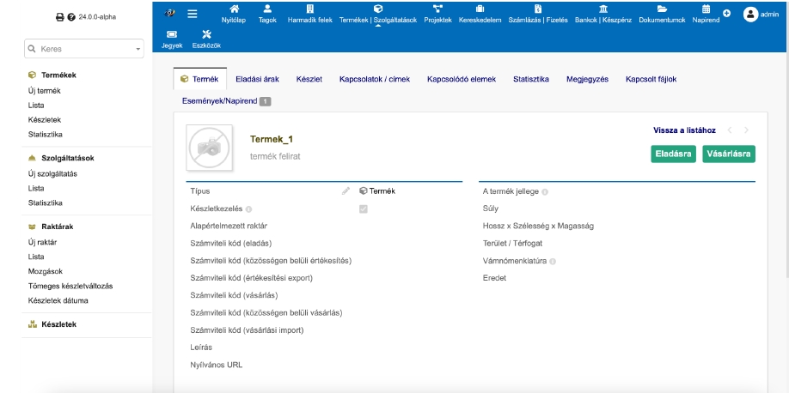Switch to the Eladási árak tab

[x=259, y=79]
